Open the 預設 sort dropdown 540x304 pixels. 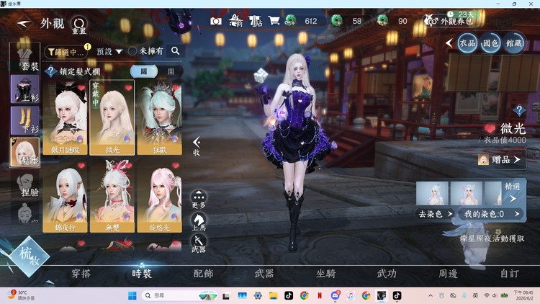pos(109,51)
